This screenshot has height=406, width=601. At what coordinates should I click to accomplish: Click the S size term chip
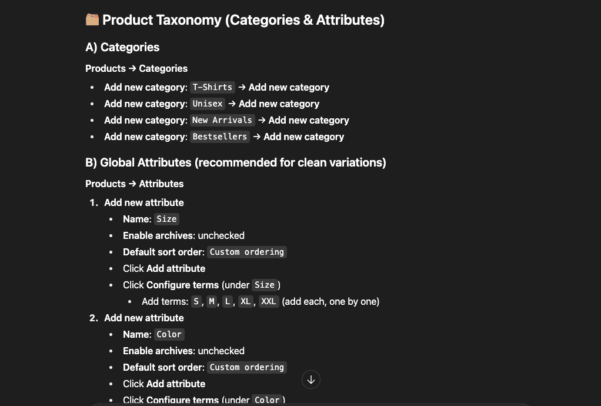196,301
